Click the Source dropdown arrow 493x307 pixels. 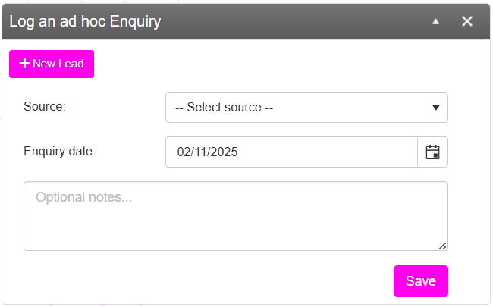436,108
